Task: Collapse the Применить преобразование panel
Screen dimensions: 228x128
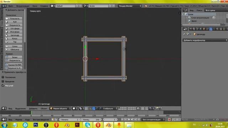Action: [x=2, y=72]
